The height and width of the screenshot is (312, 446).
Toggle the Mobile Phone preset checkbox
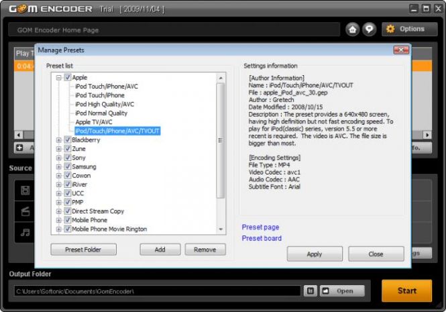click(68, 220)
